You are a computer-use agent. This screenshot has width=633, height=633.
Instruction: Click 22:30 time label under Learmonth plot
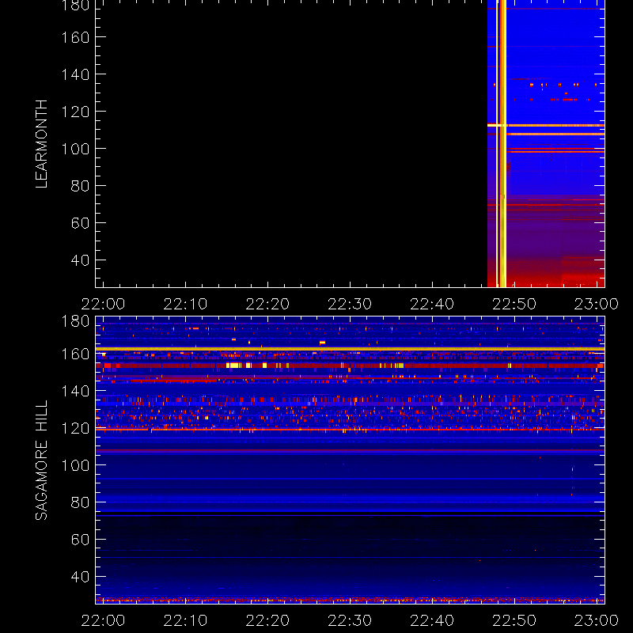click(x=350, y=304)
